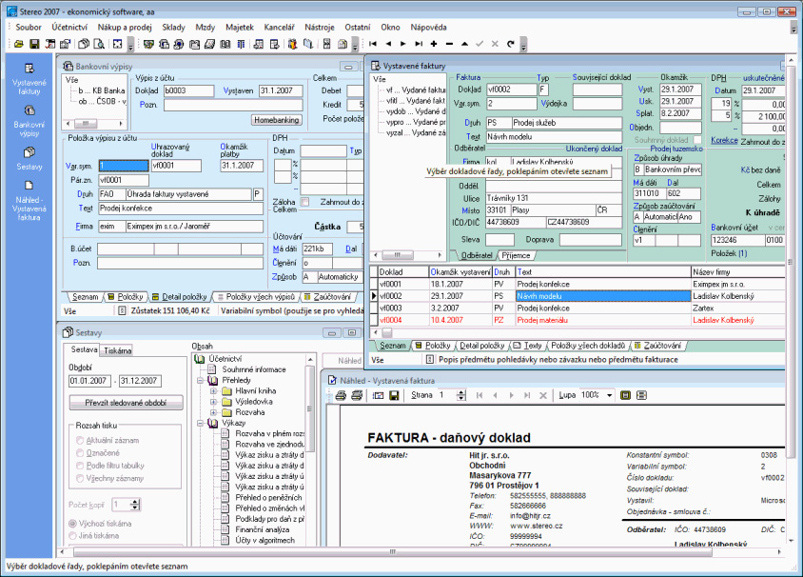Select the Výchozí tiskárna radio option
The height and width of the screenshot is (577, 803).
[71, 524]
